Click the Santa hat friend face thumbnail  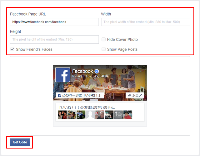100,115
